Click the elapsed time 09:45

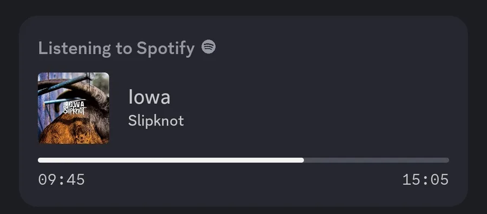click(62, 180)
